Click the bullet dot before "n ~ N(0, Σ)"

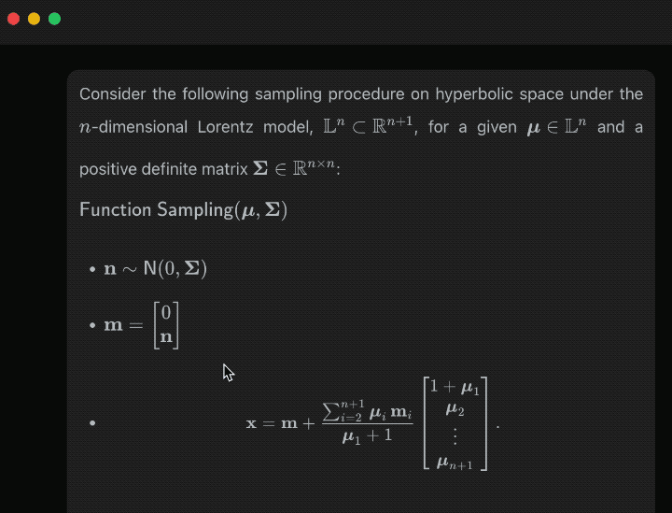click(x=92, y=270)
